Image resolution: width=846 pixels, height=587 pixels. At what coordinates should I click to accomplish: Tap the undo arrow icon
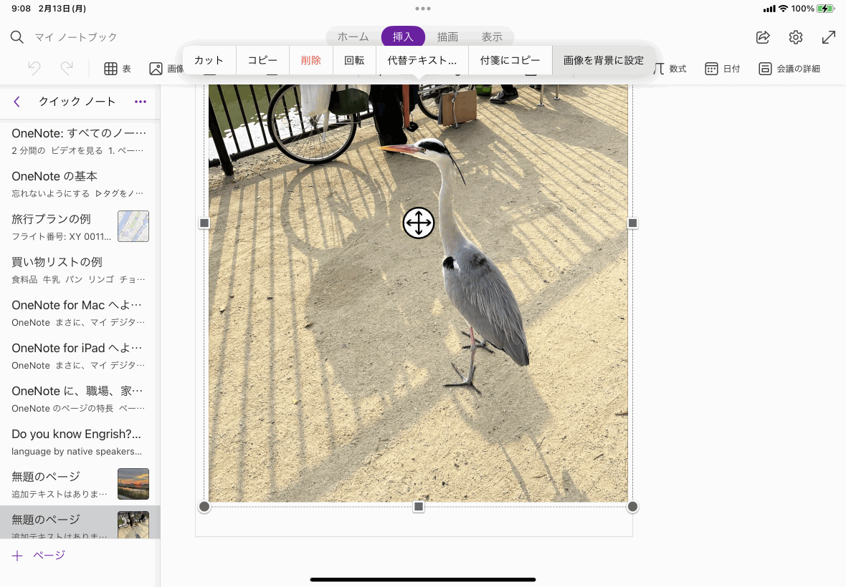click(x=34, y=69)
